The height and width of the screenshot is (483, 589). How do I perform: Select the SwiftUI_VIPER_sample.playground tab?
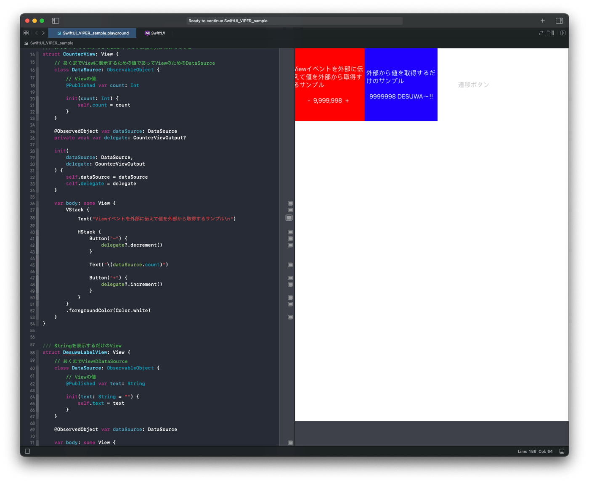pos(92,33)
